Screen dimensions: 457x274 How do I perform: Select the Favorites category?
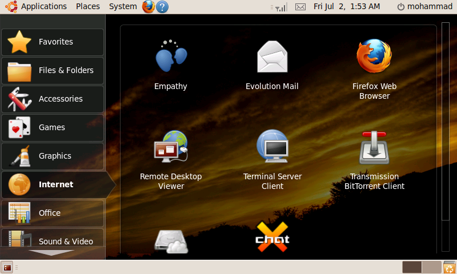click(x=53, y=42)
